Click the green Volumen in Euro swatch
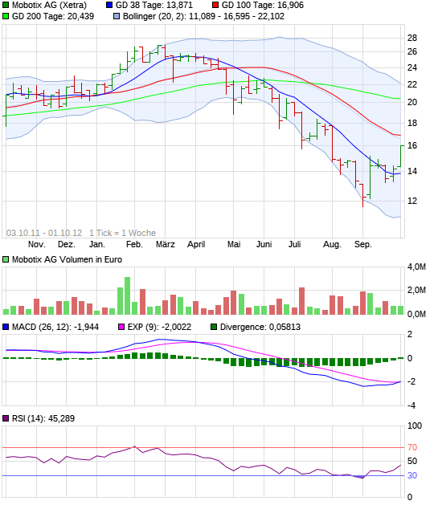438x505 pixels. (6, 259)
